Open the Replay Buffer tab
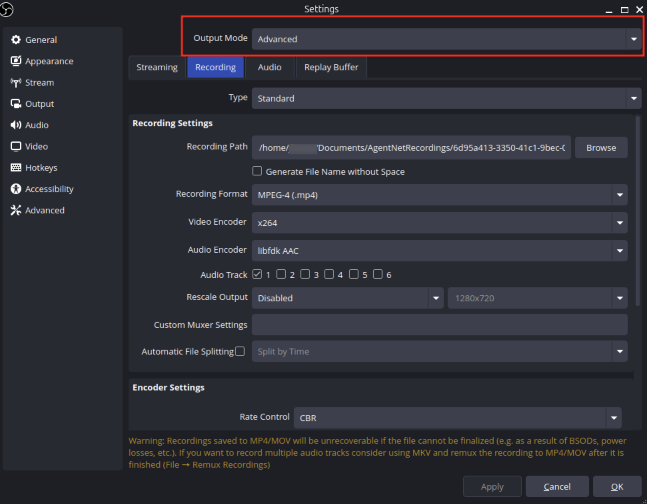Image resolution: width=647 pixels, height=504 pixels. (331, 67)
